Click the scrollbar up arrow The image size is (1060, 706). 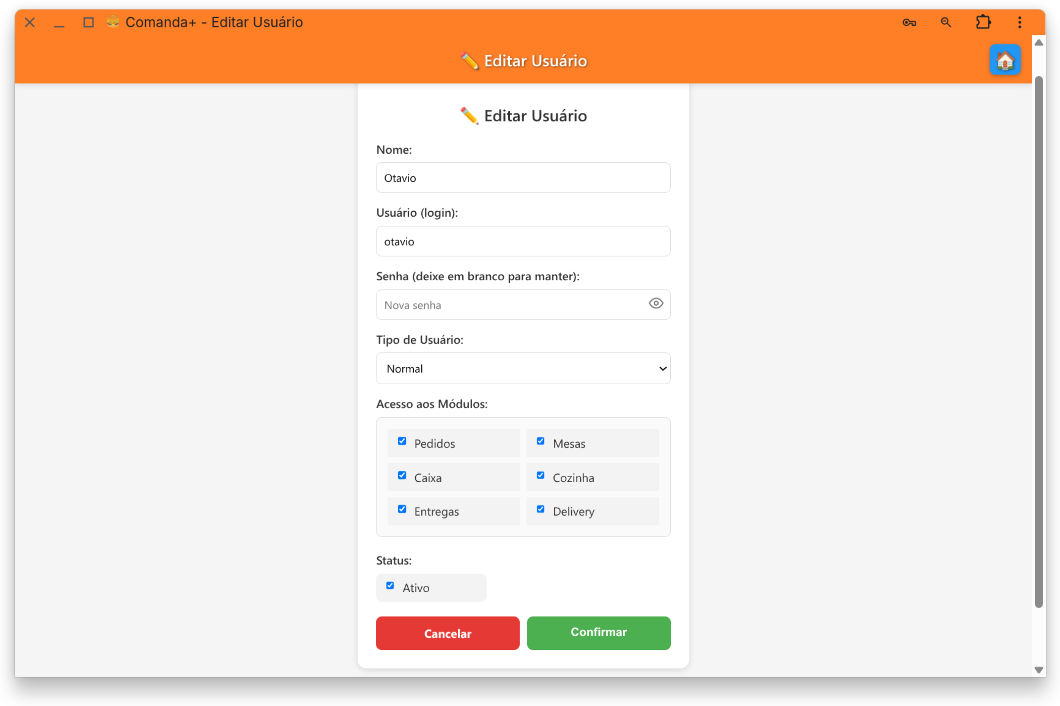[1039, 43]
